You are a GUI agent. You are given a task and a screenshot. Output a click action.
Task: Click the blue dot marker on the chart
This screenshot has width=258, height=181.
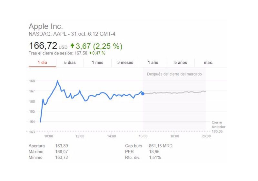tap(143, 93)
